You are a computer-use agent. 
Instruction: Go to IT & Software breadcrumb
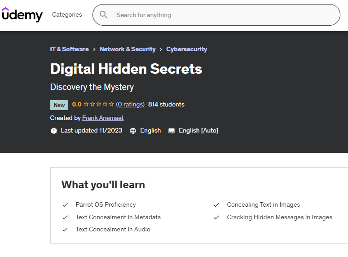click(x=69, y=49)
